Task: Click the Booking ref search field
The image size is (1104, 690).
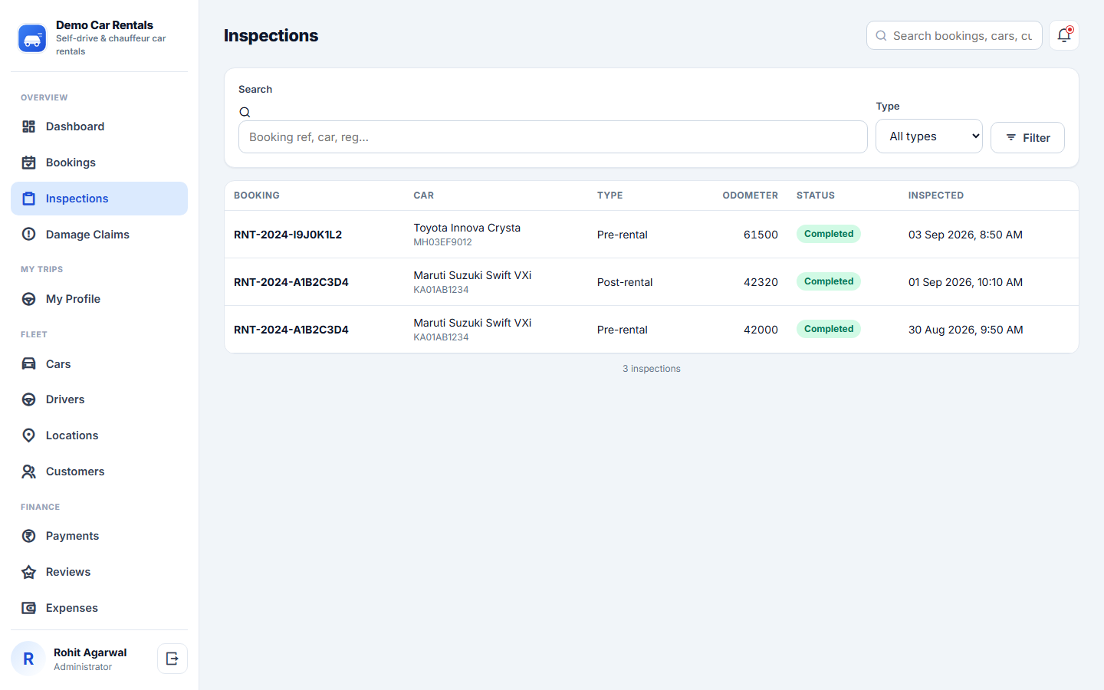Action: (x=553, y=137)
